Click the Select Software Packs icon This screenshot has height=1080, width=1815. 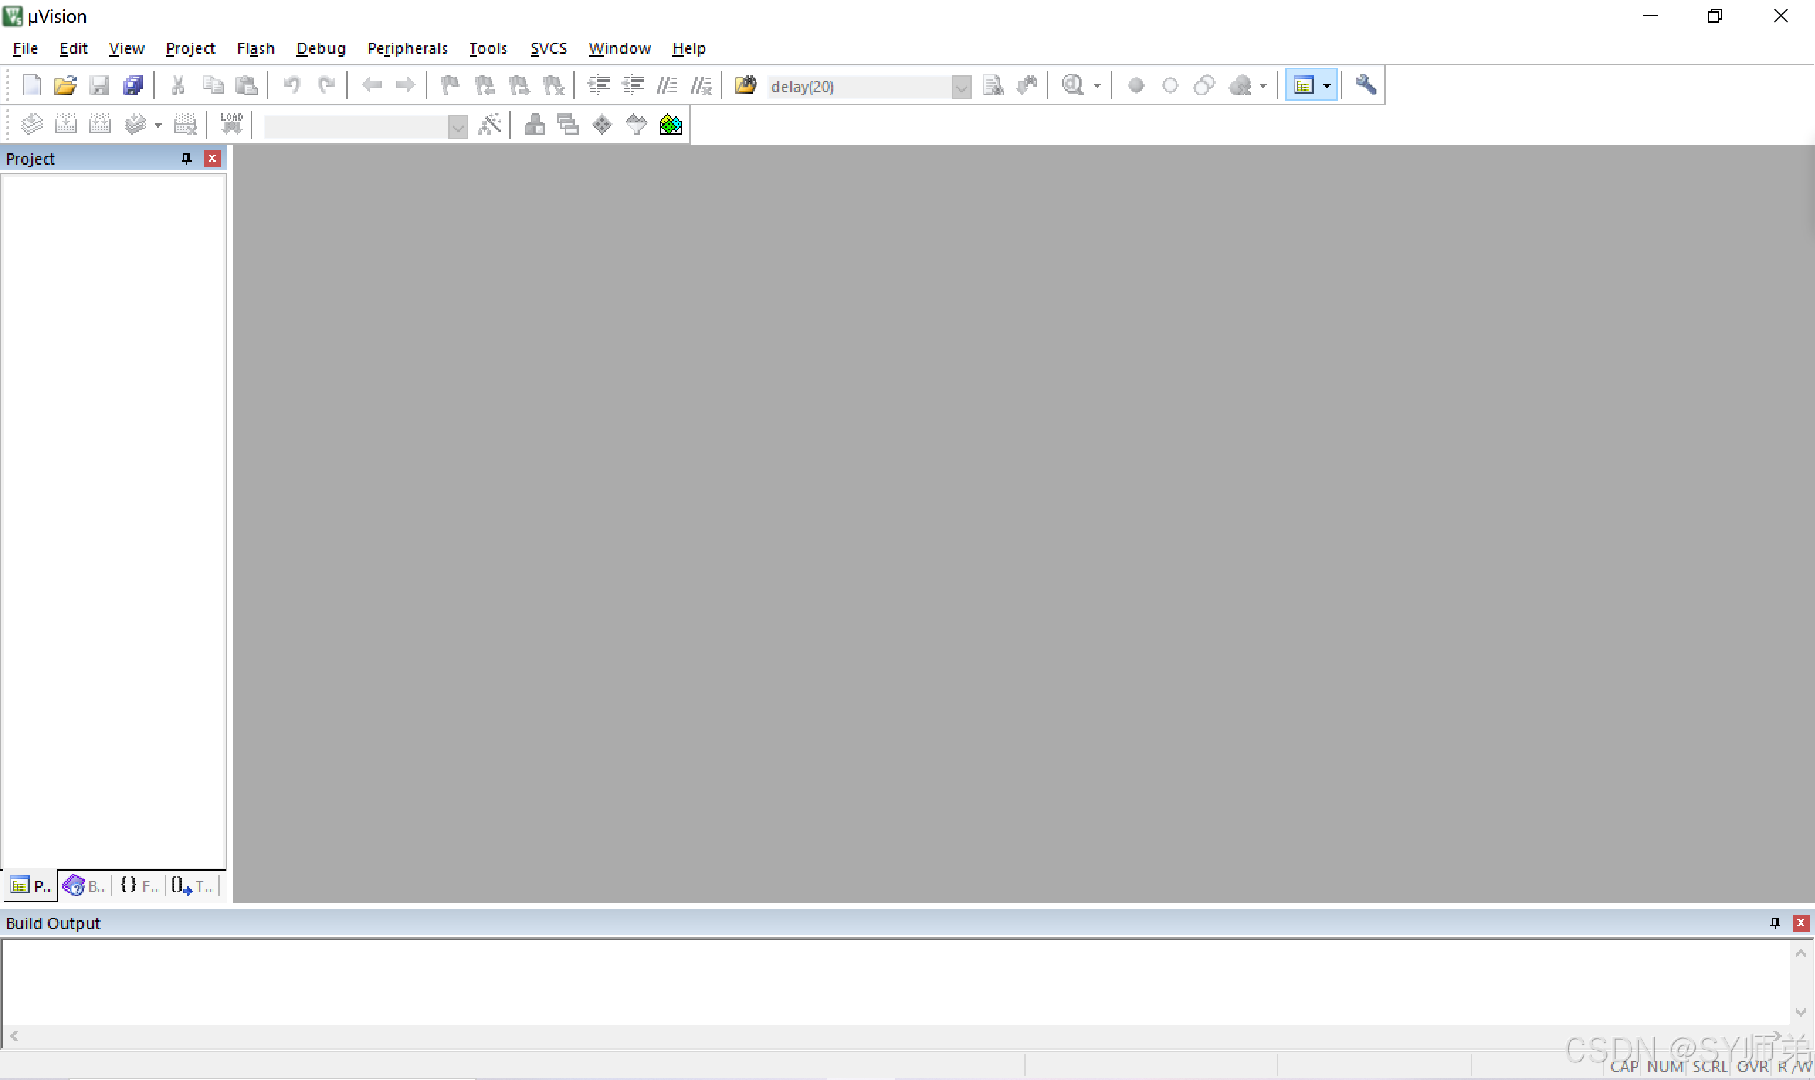(636, 124)
